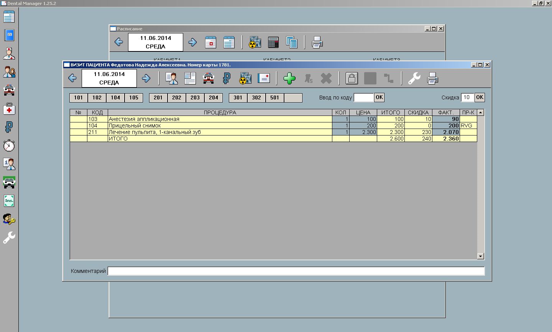Open the first-aid kit icon in sidebar
Viewport: 552px width, 332px height.
tap(9, 109)
